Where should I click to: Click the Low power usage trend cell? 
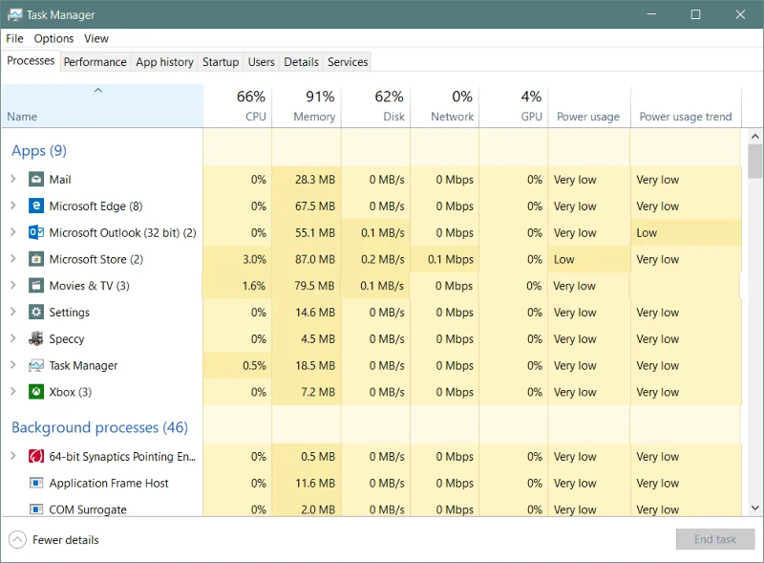click(686, 232)
